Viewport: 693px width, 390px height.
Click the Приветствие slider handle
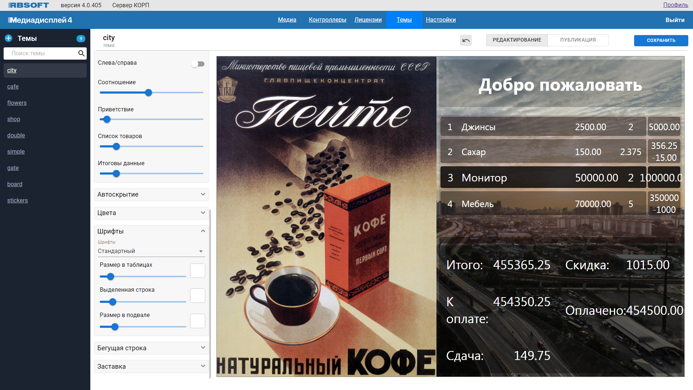click(107, 119)
